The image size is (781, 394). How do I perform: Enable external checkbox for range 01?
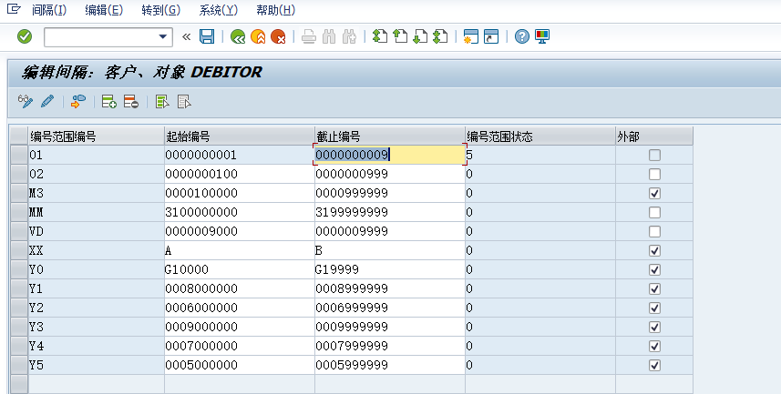tap(654, 156)
